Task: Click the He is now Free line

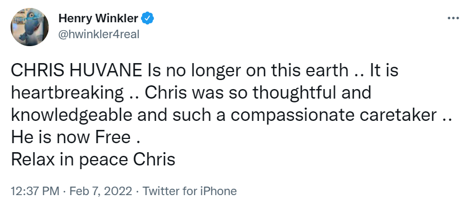Action: [75, 137]
